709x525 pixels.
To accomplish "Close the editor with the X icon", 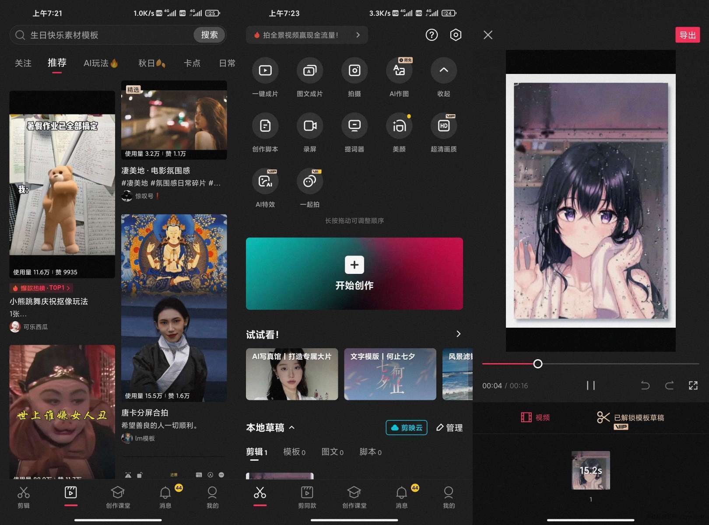I will [x=488, y=35].
